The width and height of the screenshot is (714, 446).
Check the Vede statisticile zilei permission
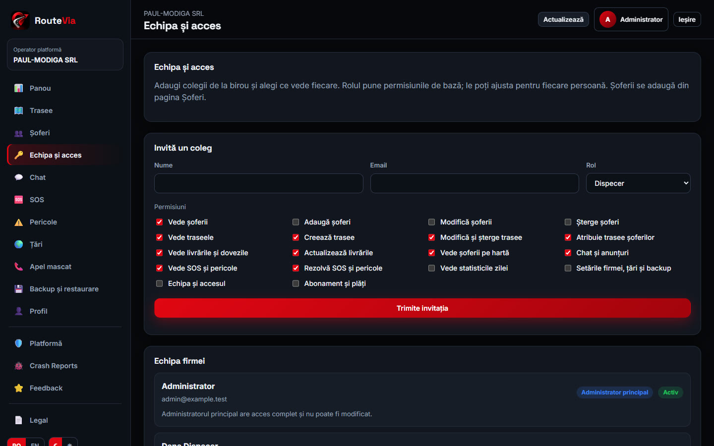[x=431, y=268]
